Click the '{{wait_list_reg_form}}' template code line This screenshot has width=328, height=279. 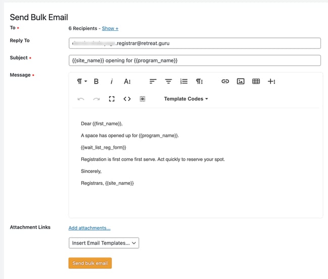(103, 147)
